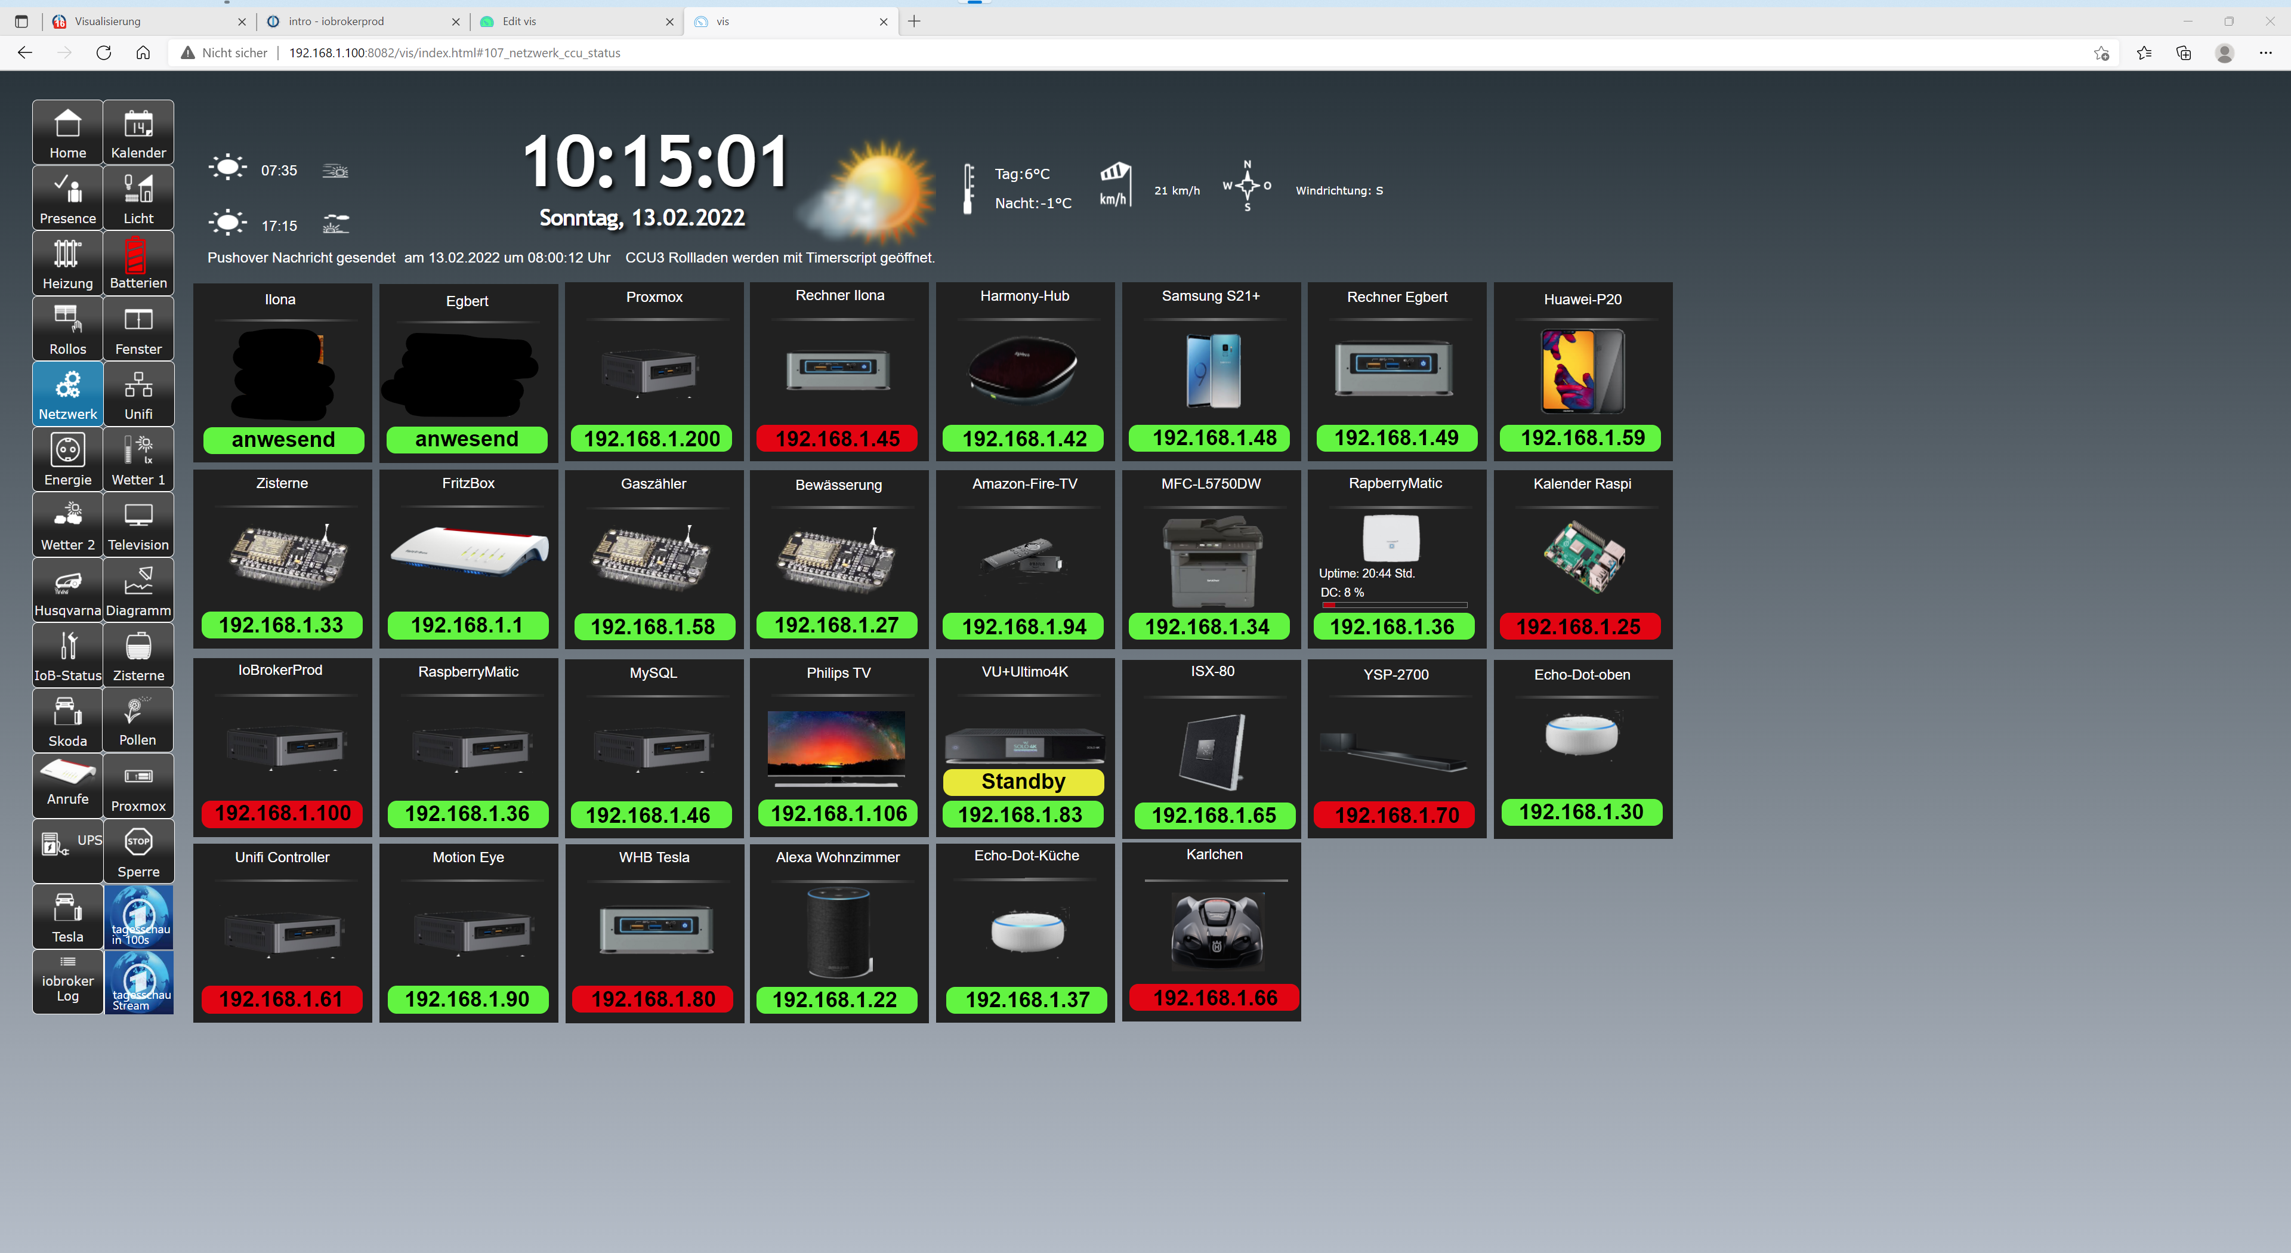Screen dimensions: 2291x1253
Task: Click the RapberryMatic DC progress bar
Action: click(1394, 604)
